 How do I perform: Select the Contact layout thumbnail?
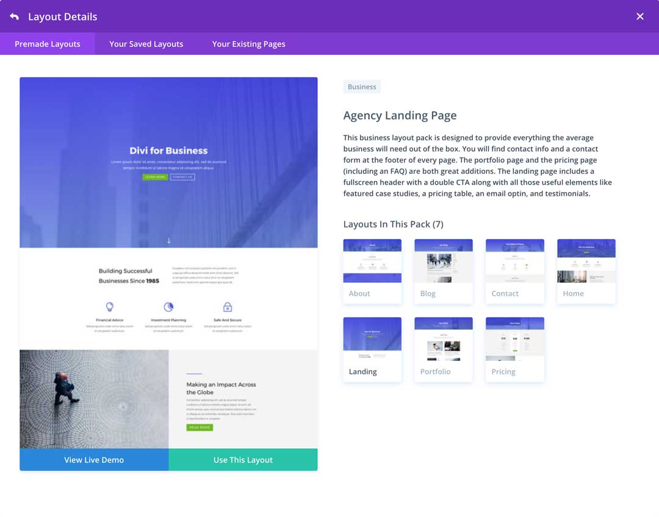coord(515,271)
